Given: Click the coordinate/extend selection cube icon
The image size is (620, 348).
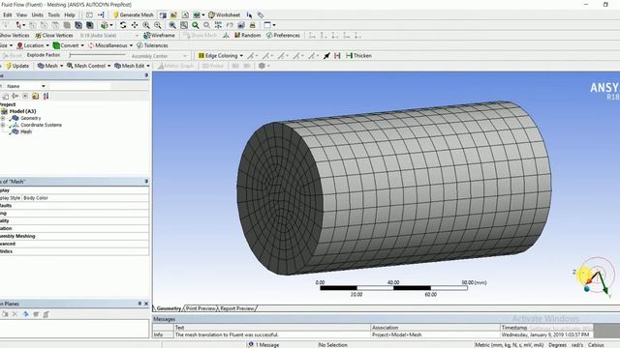Looking at the screenshot, I should [x=105, y=25].
